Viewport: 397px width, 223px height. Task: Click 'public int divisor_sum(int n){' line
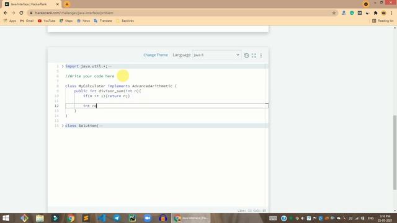[x=107, y=91]
